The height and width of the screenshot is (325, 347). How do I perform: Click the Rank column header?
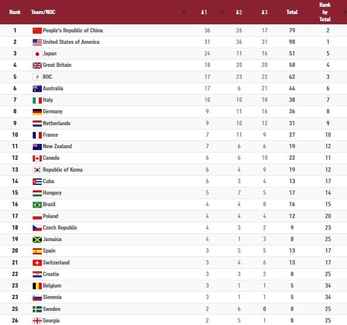[15, 12]
